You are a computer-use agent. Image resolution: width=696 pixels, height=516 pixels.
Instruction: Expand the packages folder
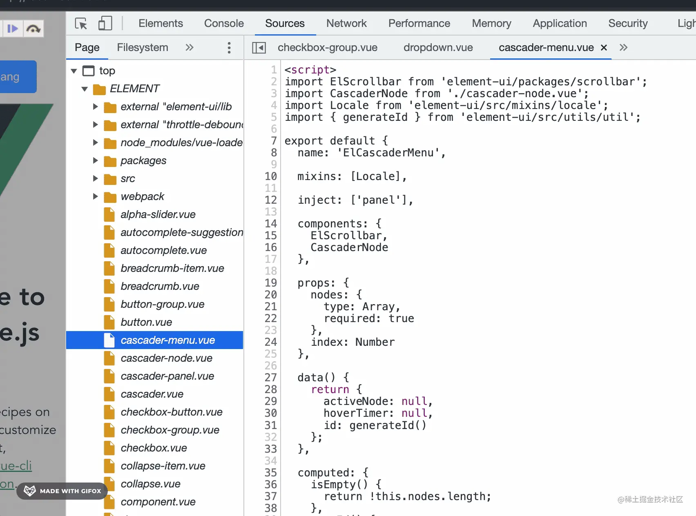(x=95, y=160)
